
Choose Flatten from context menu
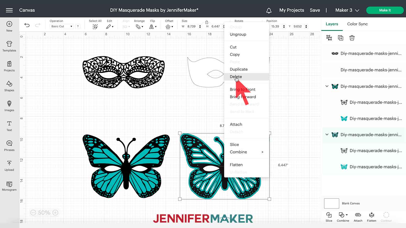pos(236,165)
